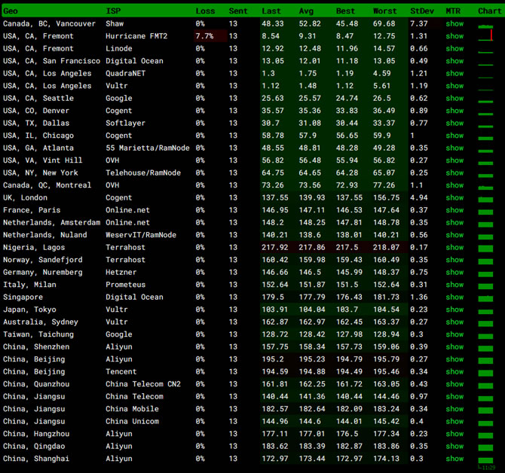The width and height of the screenshot is (505, 473).
Task: Show MTR for Singapore Digital Ocean row
Action: [454, 298]
